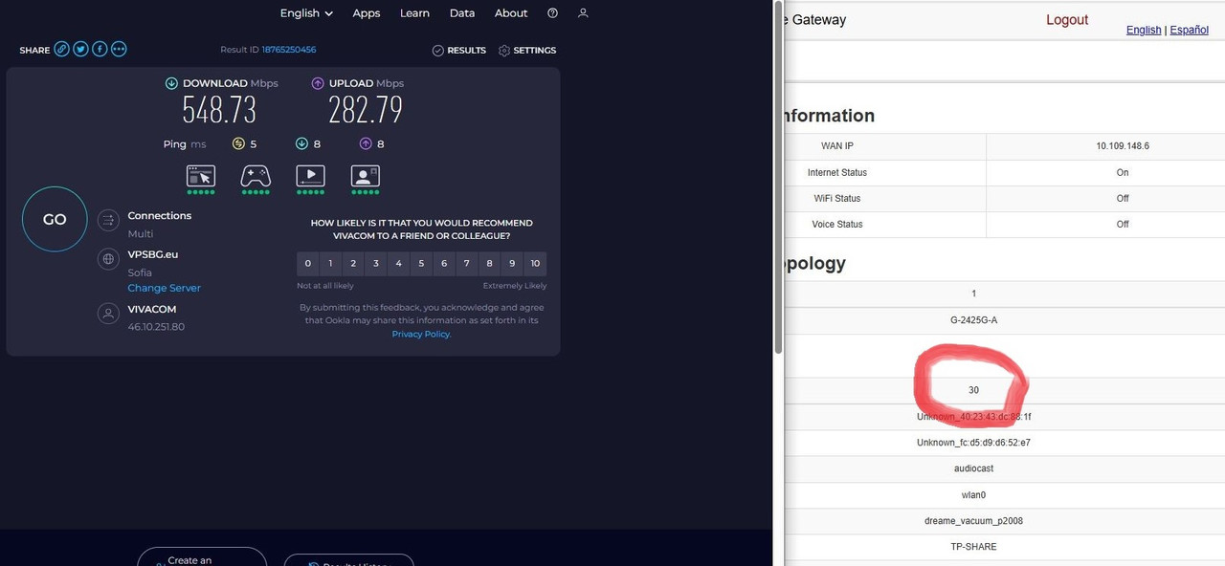The width and height of the screenshot is (1225, 566).
Task: Click the Voice Status row label
Action: pos(837,224)
